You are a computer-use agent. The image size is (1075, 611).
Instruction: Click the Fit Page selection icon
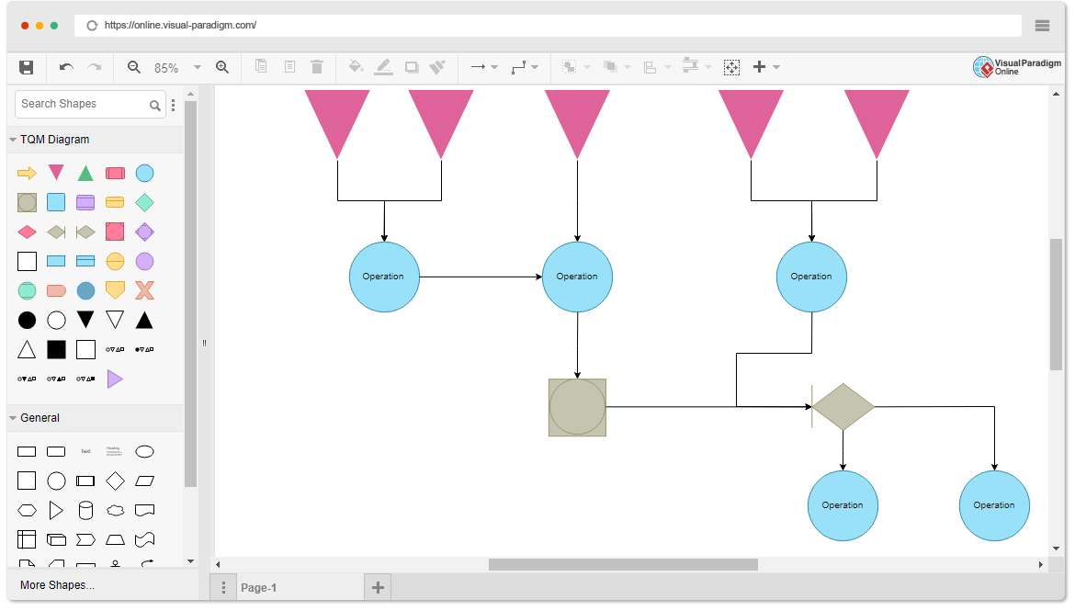(x=731, y=67)
